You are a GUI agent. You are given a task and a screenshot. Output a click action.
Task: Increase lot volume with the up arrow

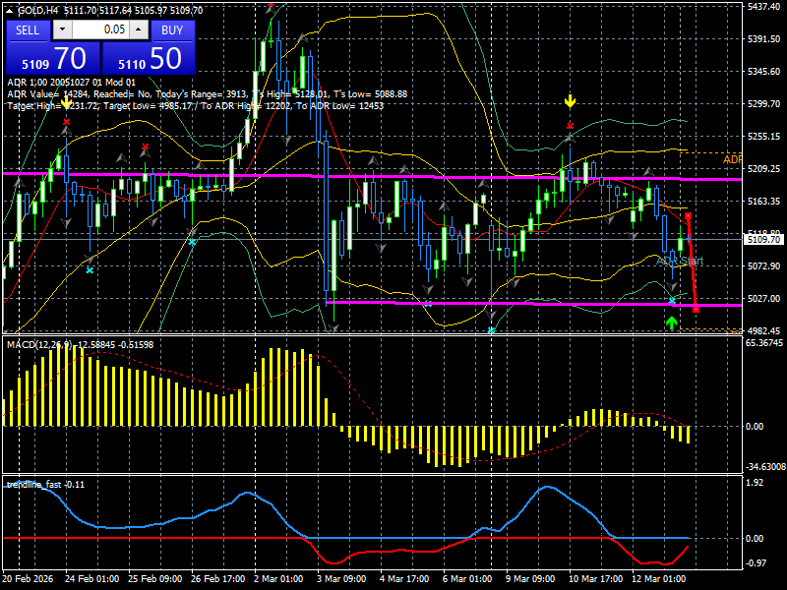tap(139, 29)
